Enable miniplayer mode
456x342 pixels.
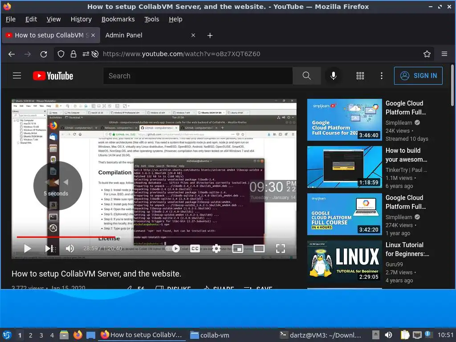[x=238, y=248]
